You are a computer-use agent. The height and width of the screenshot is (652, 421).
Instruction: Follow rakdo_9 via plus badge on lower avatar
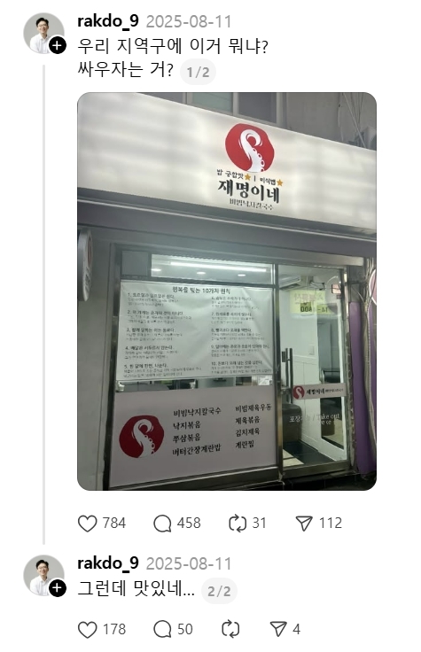tap(58, 588)
